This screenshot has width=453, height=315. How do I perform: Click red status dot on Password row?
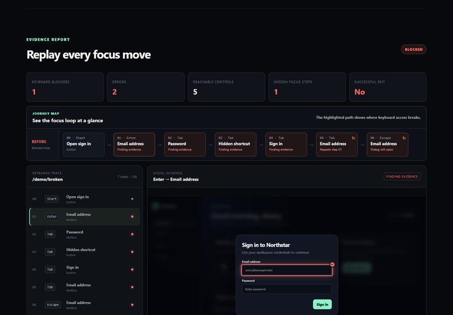tap(132, 235)
